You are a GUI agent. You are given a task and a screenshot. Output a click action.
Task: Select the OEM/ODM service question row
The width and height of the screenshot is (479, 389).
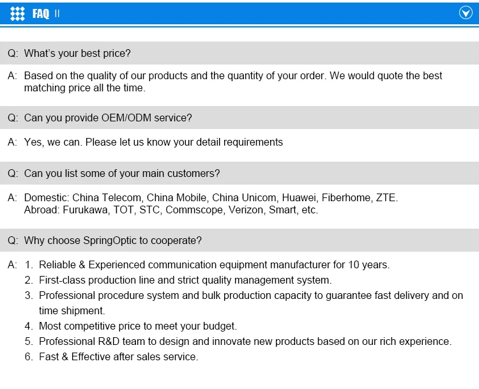[240, 118]
